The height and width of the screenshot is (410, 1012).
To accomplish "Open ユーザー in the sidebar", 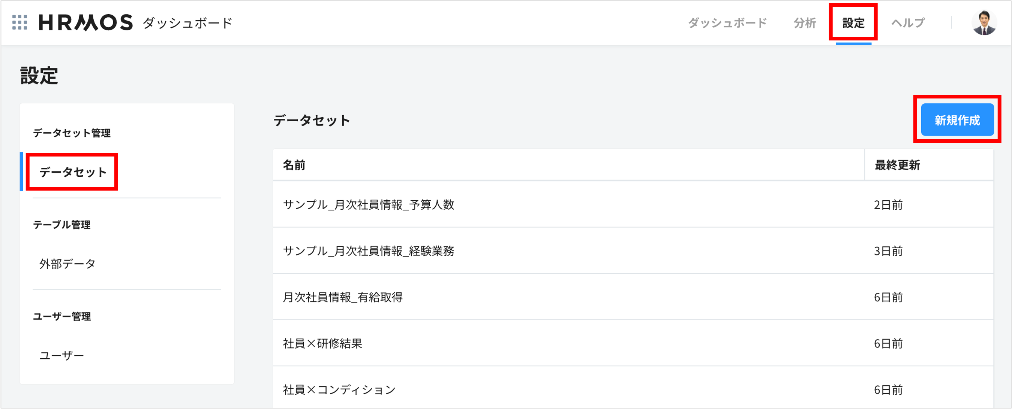I will coord(61,355).
